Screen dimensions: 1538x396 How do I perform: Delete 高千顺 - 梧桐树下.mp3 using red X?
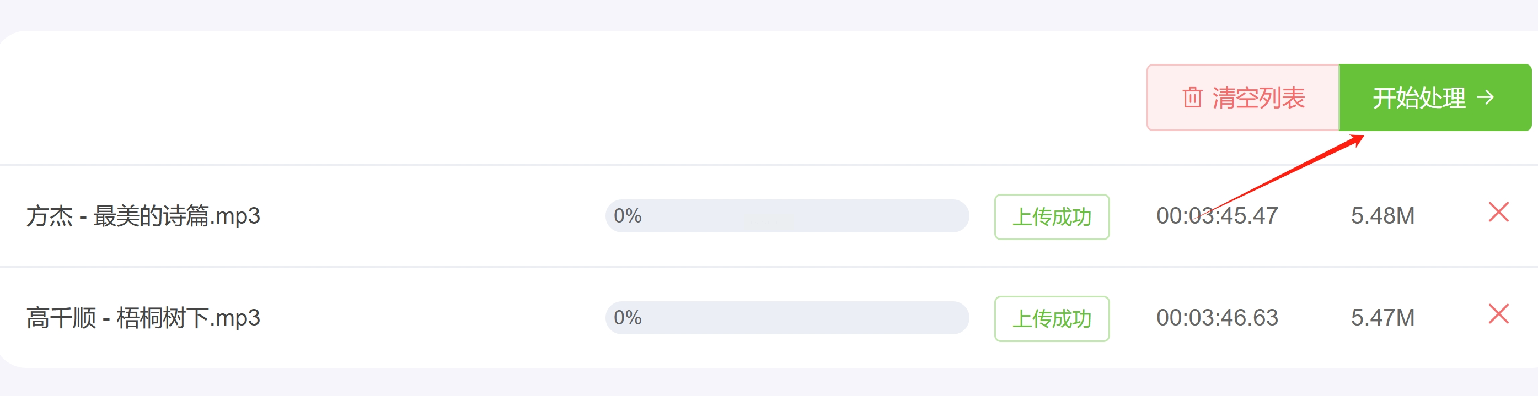(1499, 314)
